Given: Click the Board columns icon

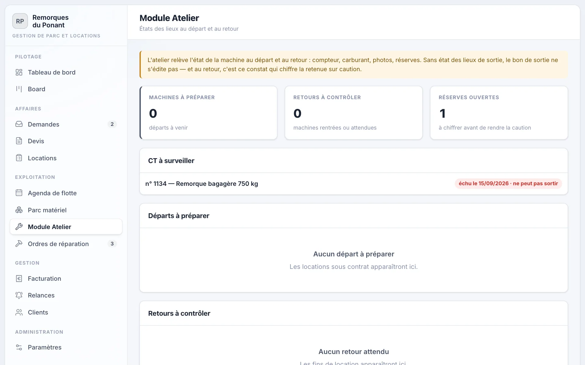Looking at the screenshot, I should point(19,89).
